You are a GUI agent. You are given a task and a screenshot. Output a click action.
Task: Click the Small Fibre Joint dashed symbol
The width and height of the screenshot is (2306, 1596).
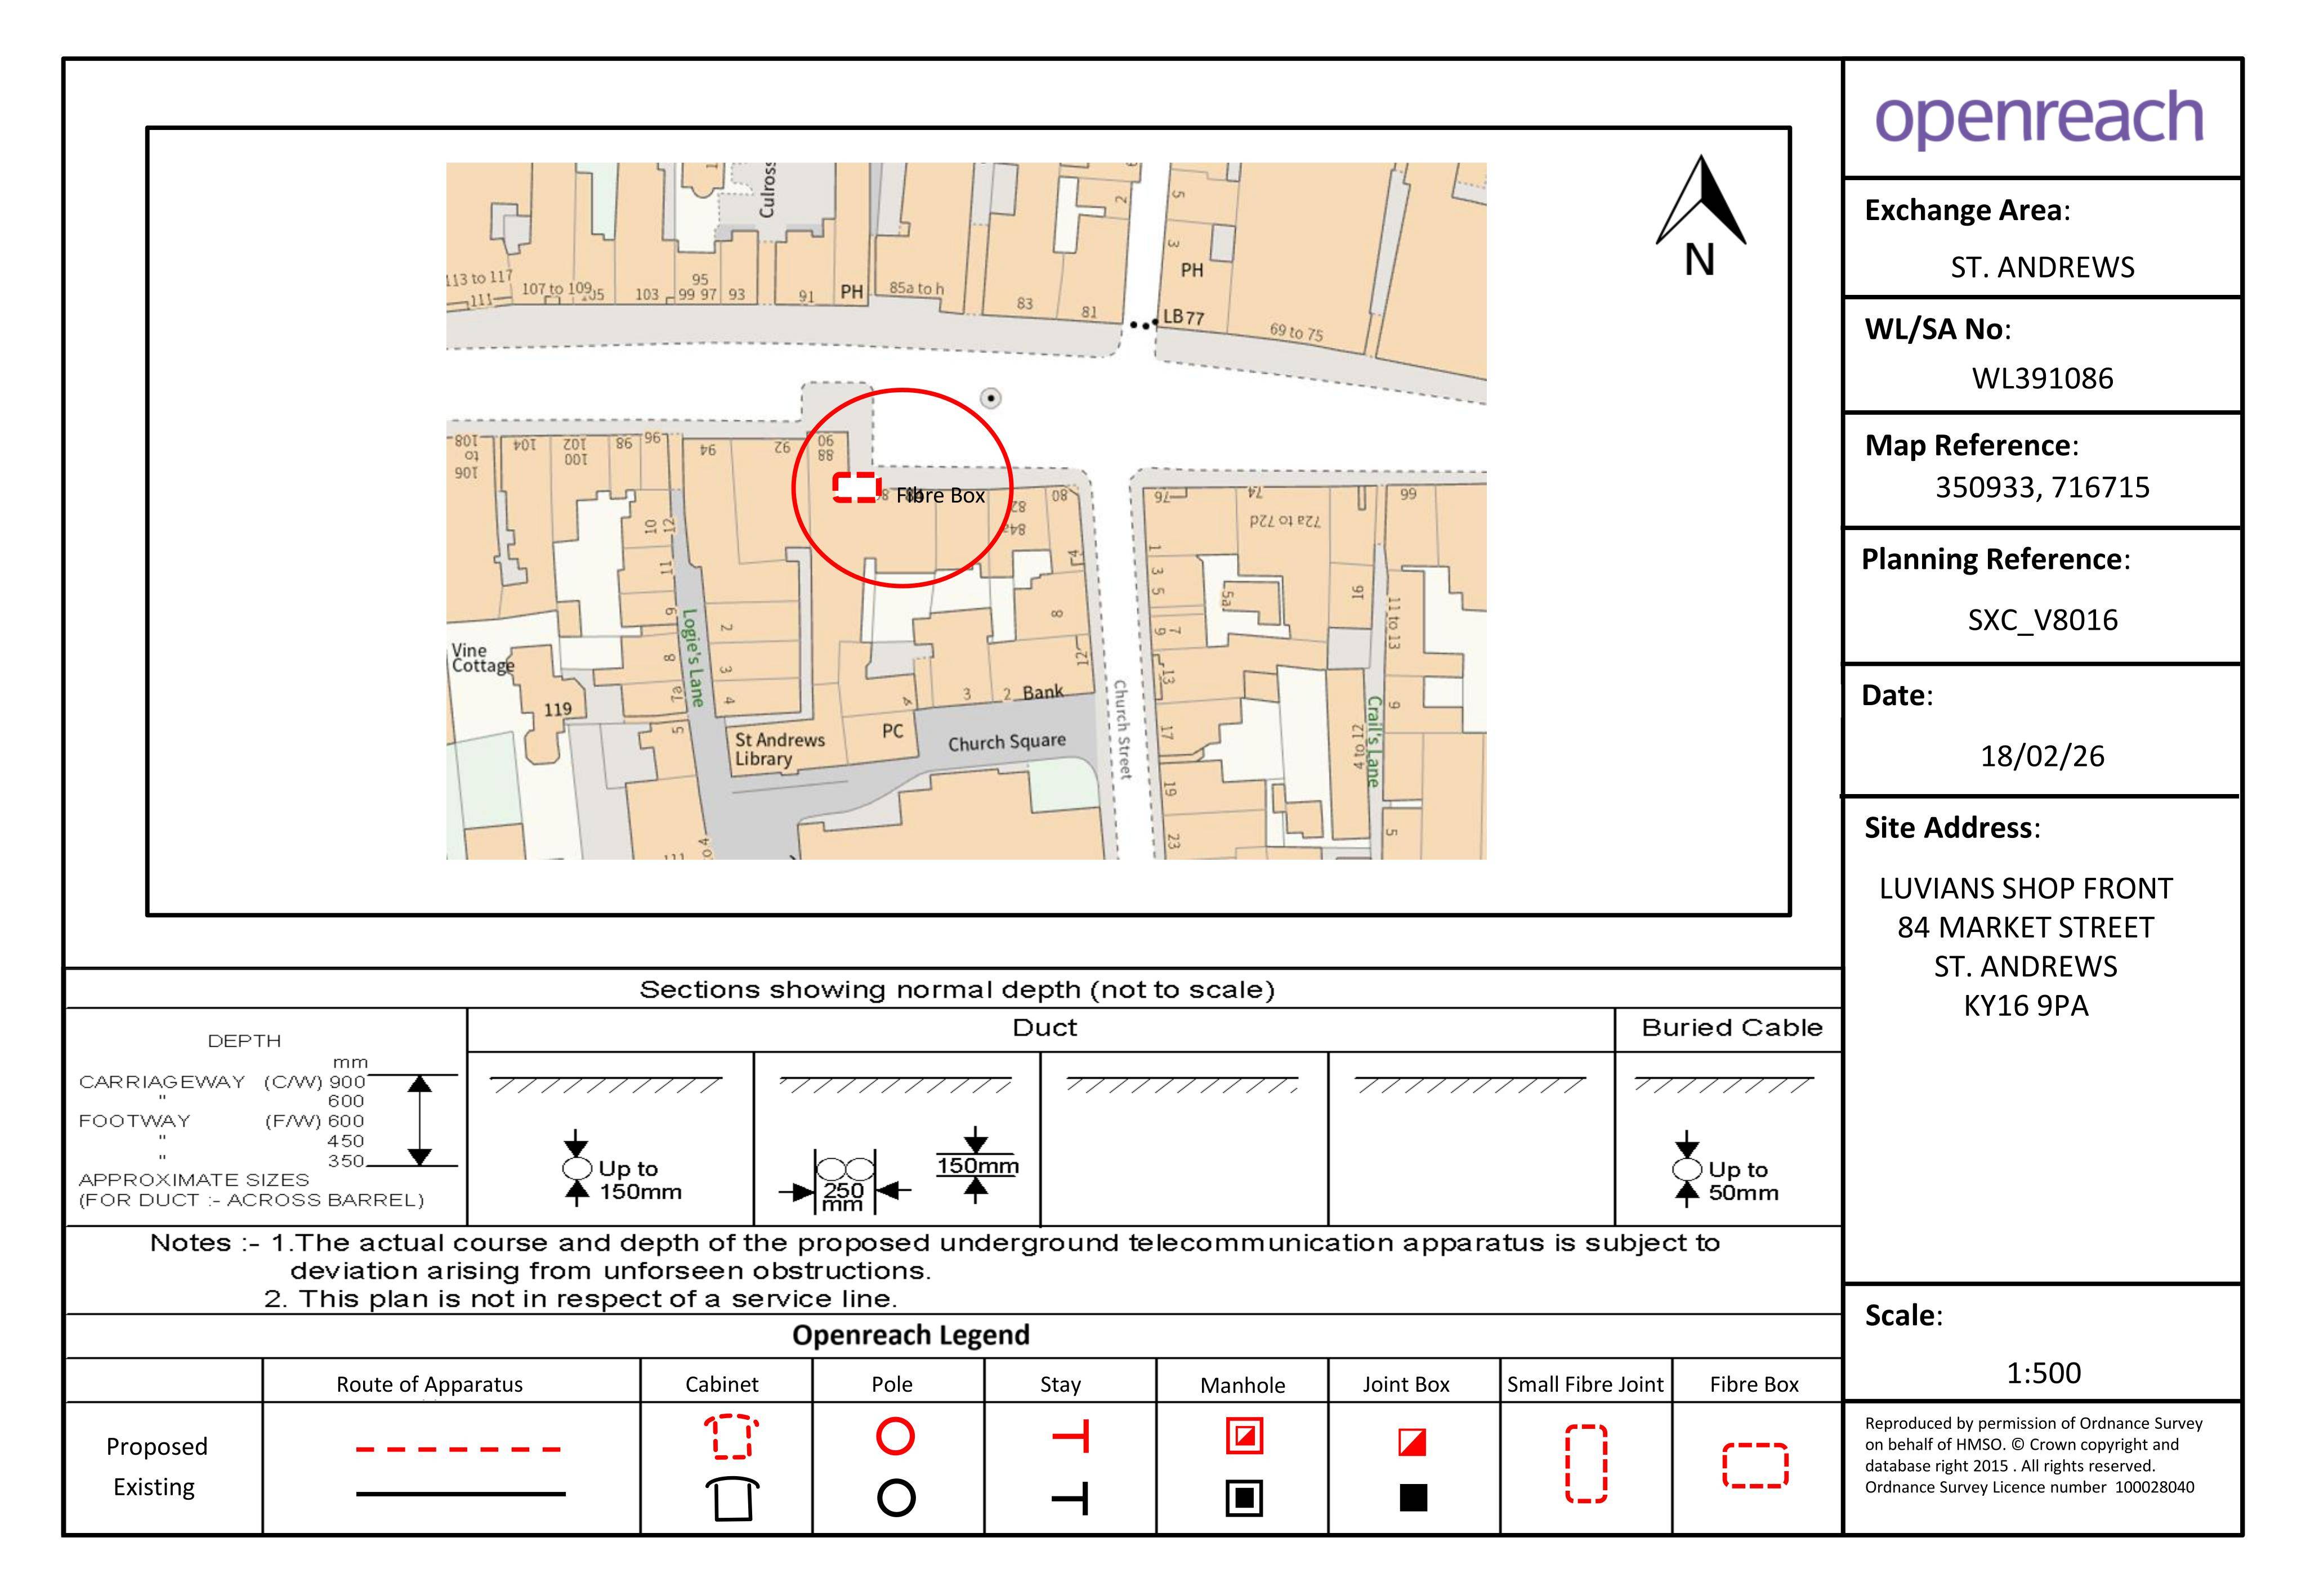1586,1464
